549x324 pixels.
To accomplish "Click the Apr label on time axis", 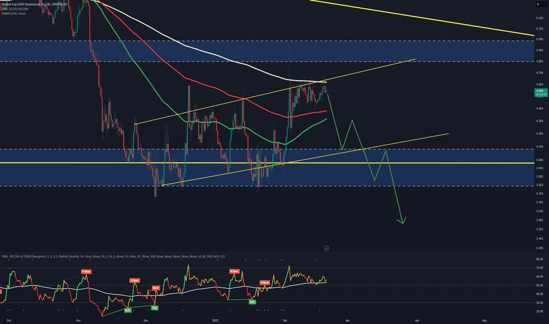I will (x=417, y=320).
